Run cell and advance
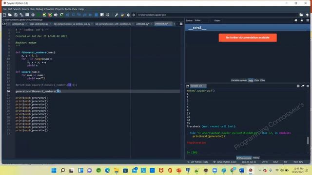The image size is (312, 175). click(50, 15)
